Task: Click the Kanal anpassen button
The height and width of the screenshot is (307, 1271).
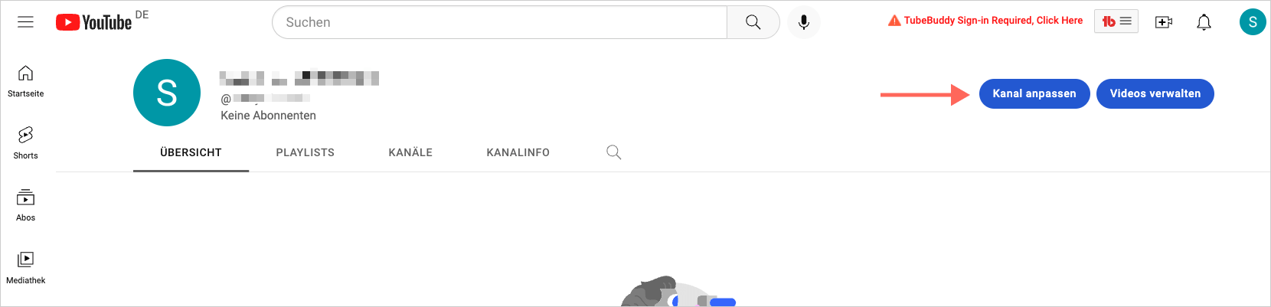Action: 1034,93
